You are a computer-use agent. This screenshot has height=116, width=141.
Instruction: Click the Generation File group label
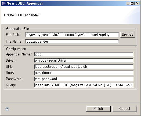pos(17,29)
